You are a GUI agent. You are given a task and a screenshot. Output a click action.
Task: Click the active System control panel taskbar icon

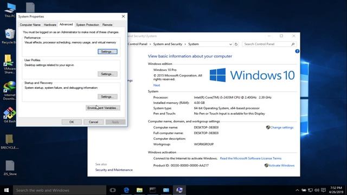pos(179,190)
